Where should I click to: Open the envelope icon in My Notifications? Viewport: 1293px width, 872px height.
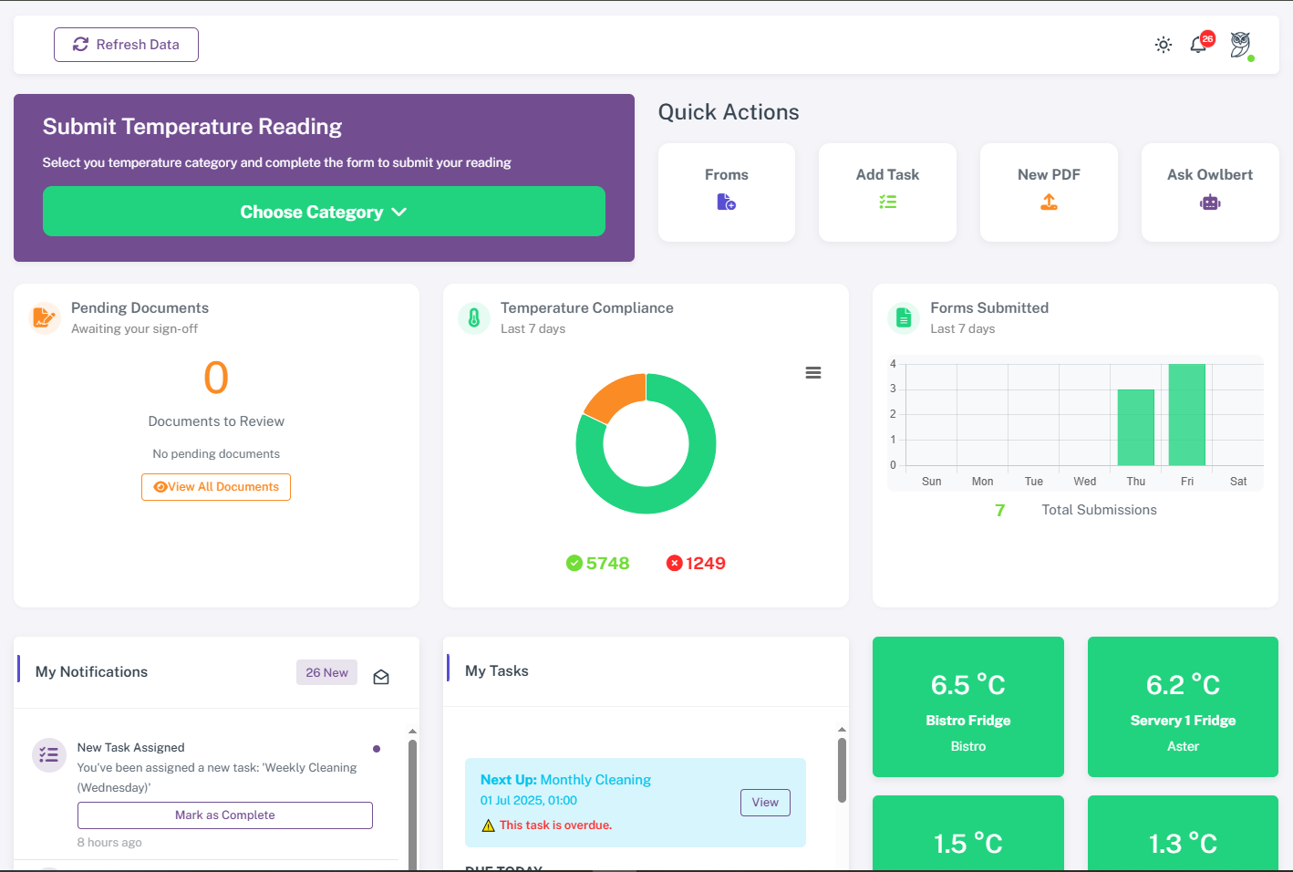click(x=381, y=677)
